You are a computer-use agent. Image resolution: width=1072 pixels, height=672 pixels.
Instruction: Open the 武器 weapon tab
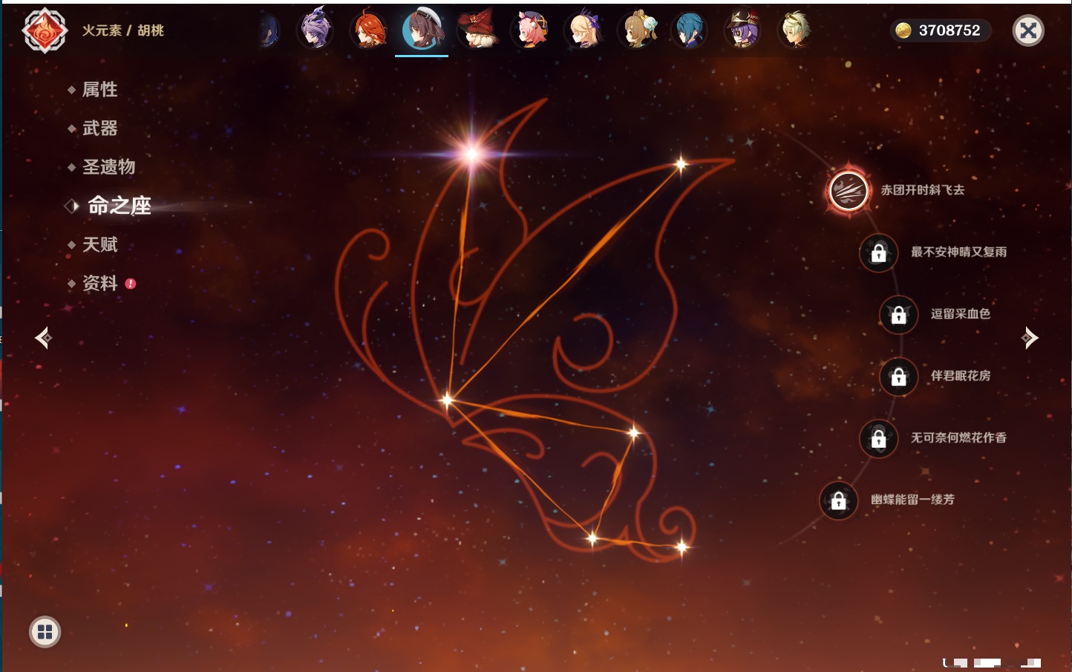click(100, 128)
